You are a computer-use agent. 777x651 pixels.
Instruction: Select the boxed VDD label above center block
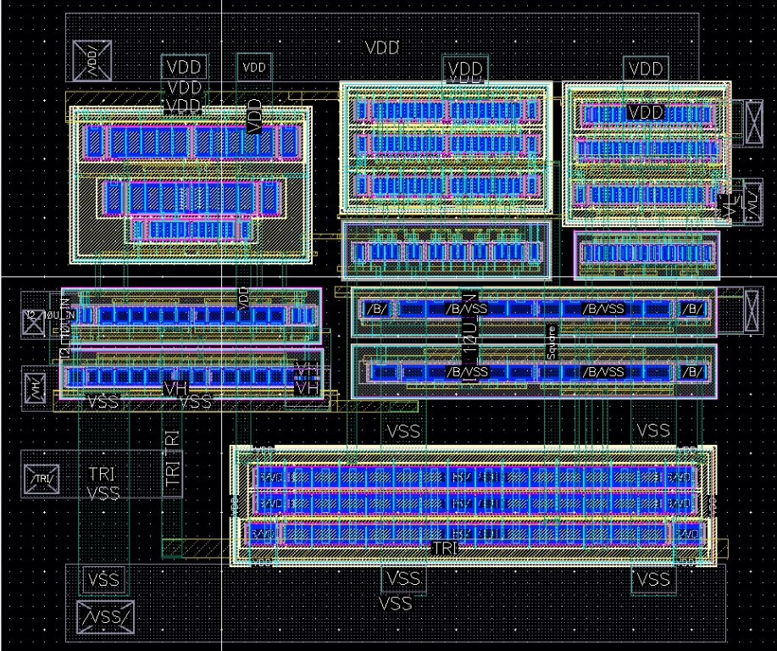pos(465,70)
